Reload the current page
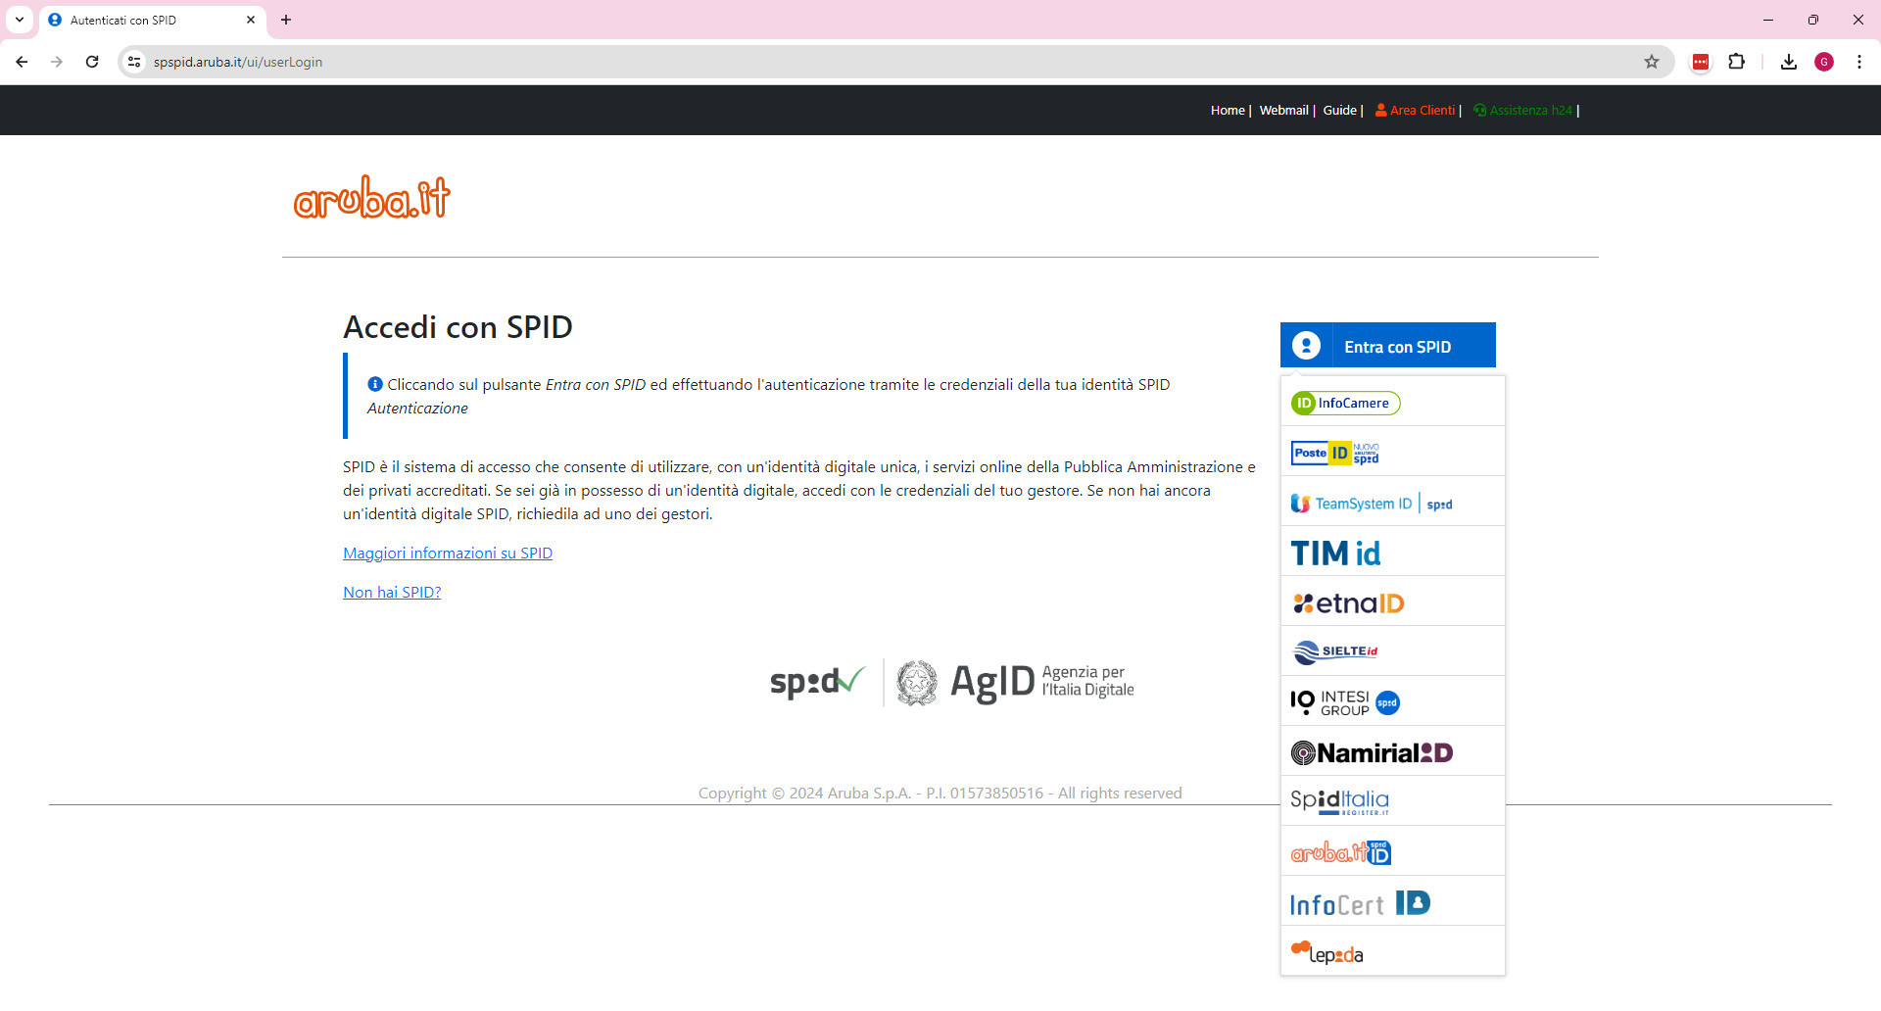Image resolution: width=1881 pixels, height=1011 pixels. [x=92, y=62]
